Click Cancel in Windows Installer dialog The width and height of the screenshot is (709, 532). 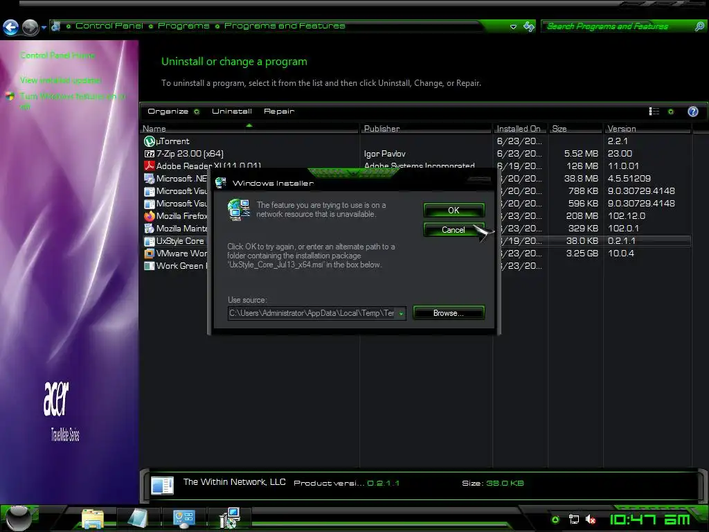454,230
